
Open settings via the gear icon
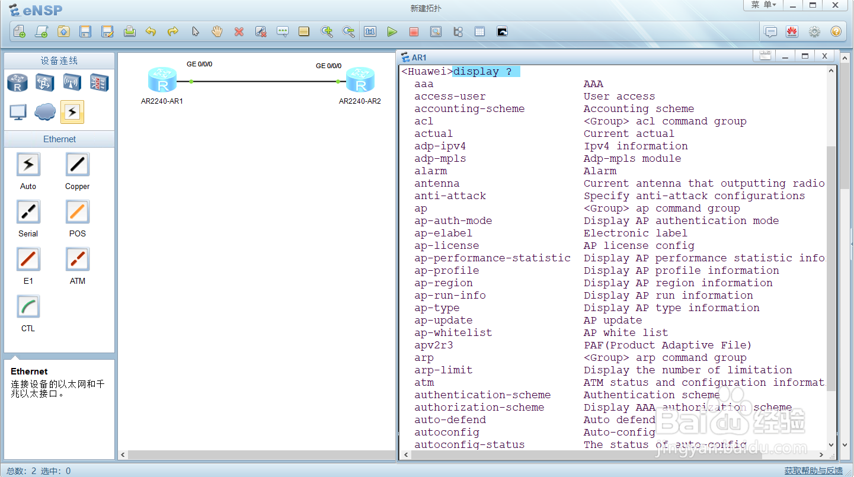(x=814, y=31)
